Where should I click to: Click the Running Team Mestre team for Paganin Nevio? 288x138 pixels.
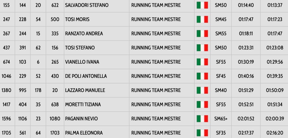(156, 119)
